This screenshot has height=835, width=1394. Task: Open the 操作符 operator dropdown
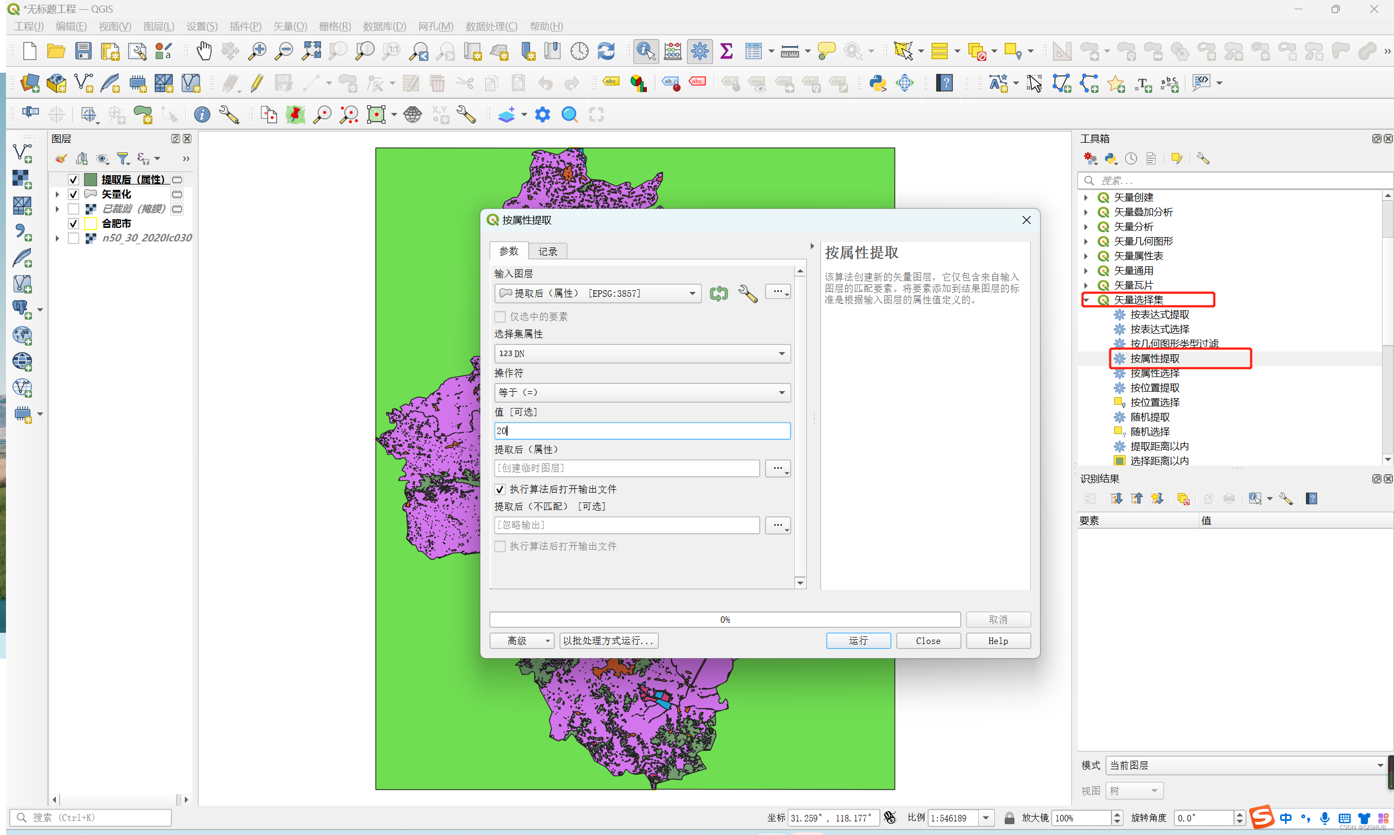click(641, 392)
